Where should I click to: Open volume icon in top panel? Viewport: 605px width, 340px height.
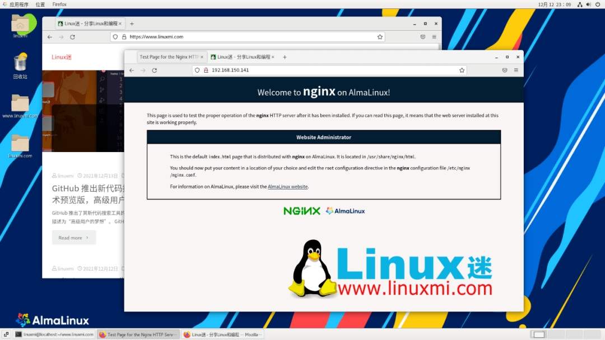click(x=588, y=4)
